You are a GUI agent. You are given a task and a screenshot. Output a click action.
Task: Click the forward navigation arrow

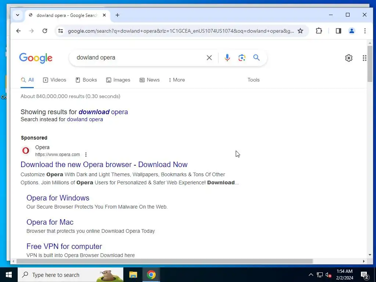coord(32,31)
